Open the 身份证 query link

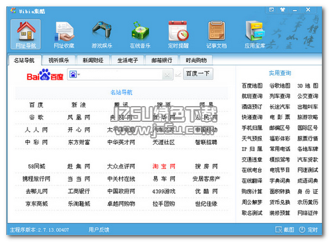coord(307,191)
